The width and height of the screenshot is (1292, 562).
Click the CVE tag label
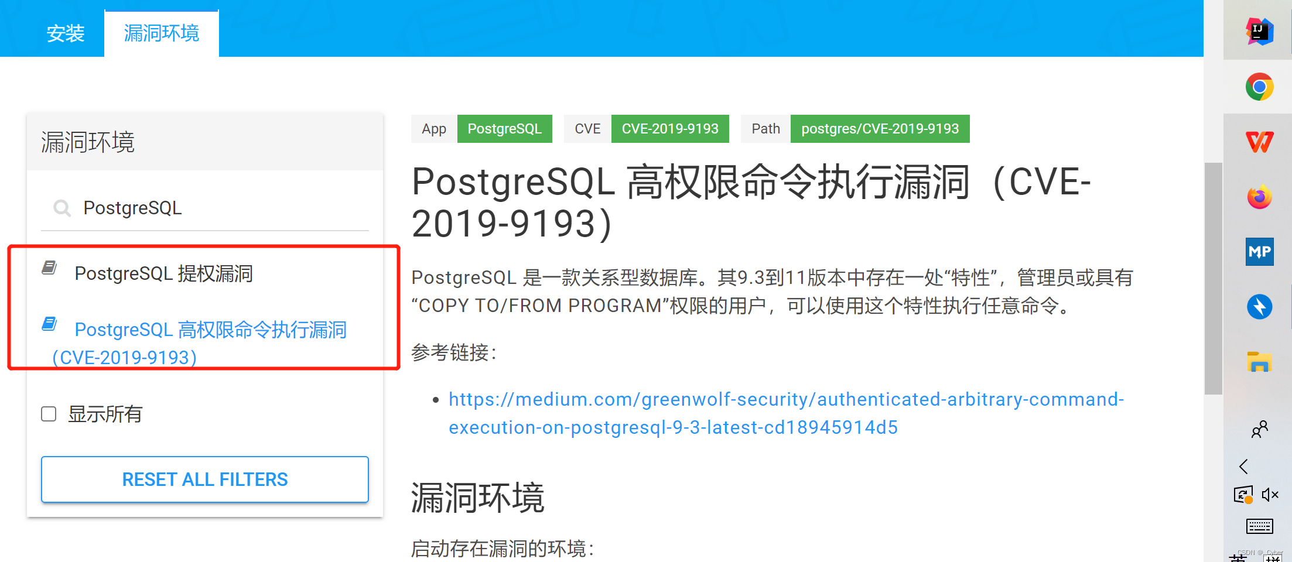coord(587,129)
